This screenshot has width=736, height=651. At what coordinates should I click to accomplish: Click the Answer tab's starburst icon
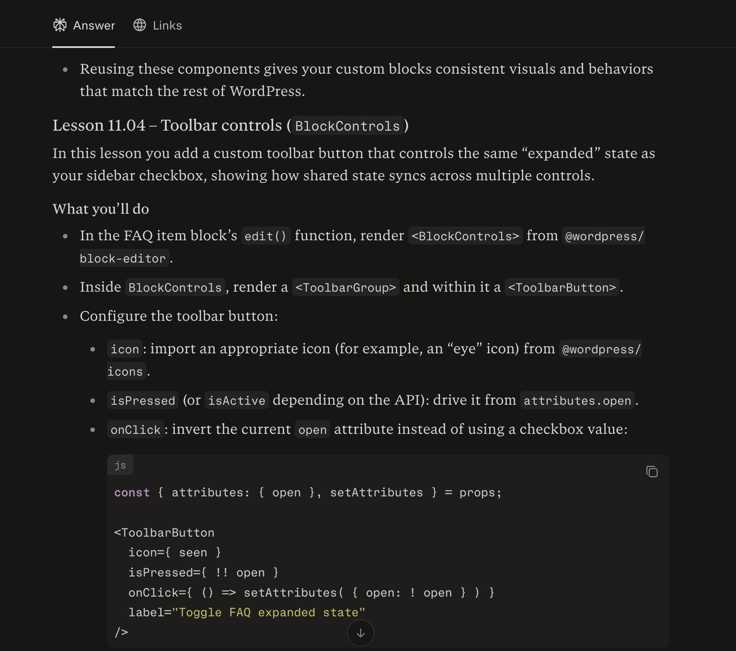[60, 25]
